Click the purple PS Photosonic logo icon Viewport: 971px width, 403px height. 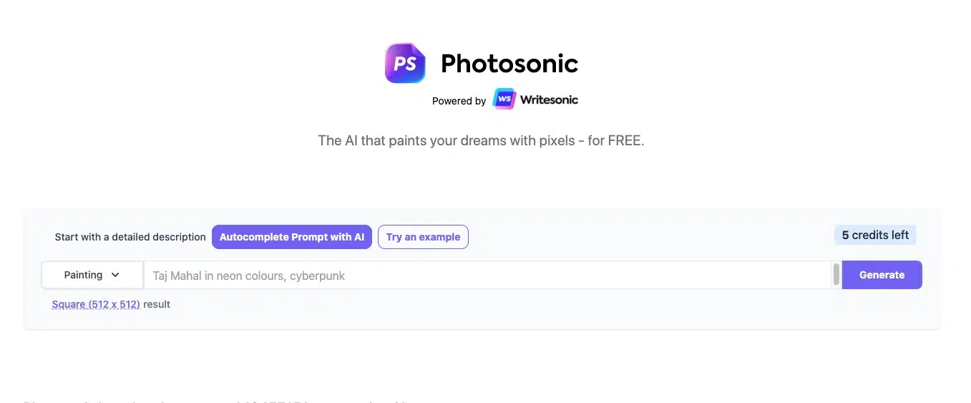[405, 64]
